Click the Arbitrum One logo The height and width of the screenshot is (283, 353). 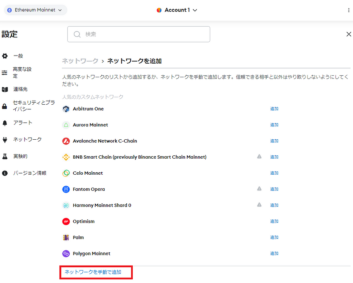[66, 109]
